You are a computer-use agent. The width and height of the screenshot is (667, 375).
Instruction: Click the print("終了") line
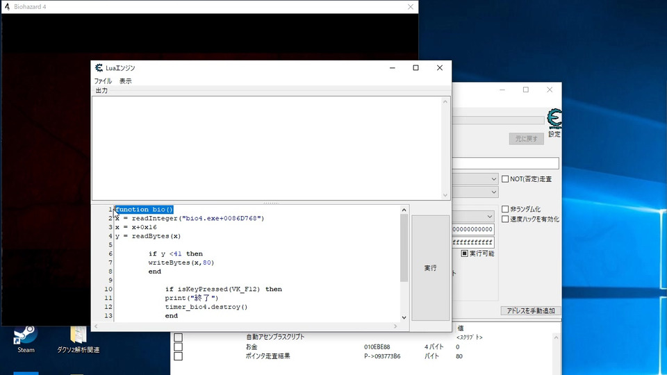[192, 298]
